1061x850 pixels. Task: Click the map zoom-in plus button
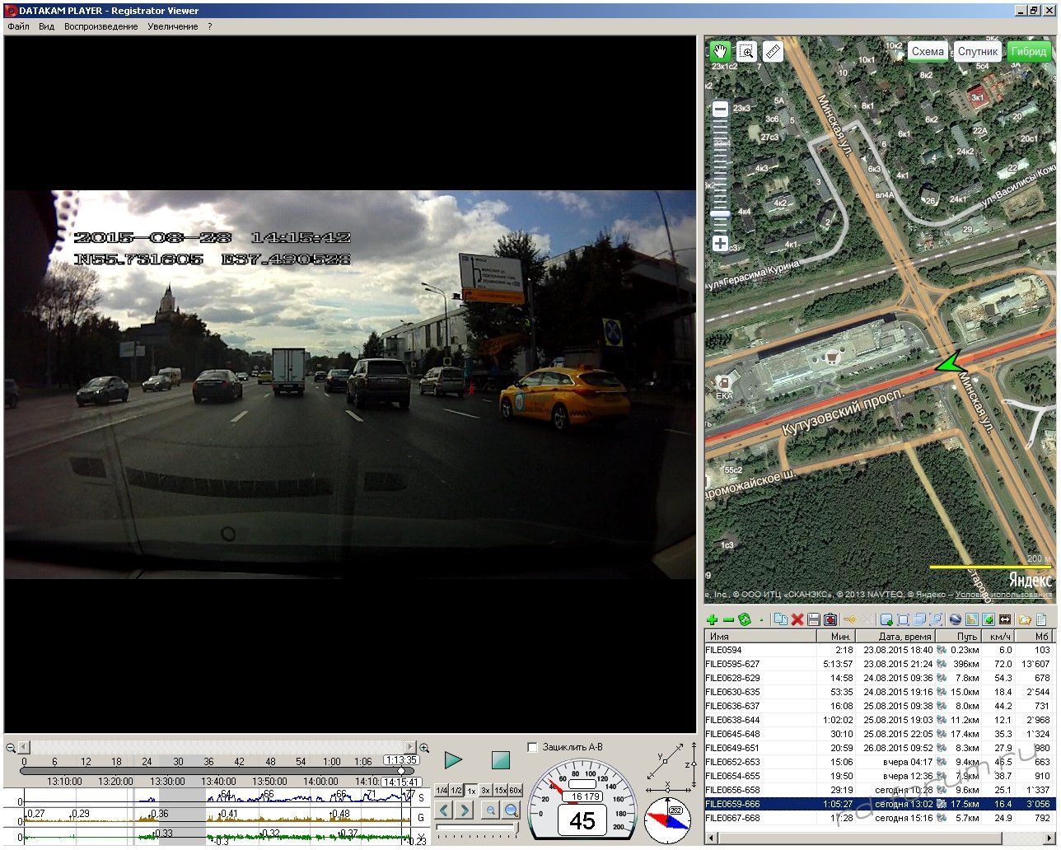click(720, 244)
